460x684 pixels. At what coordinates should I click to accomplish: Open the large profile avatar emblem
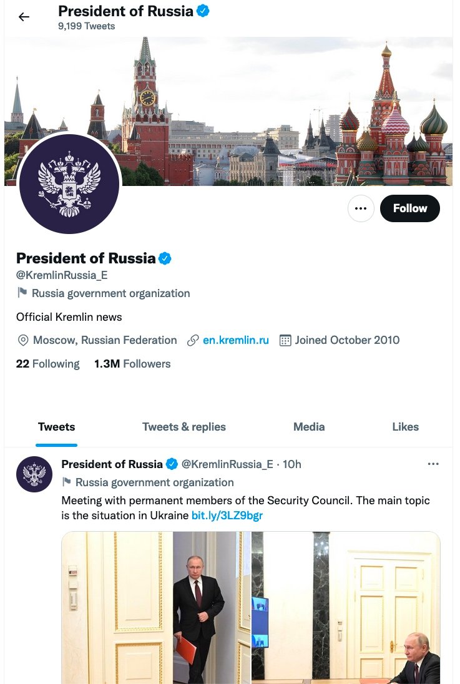(x=69, y=184)
